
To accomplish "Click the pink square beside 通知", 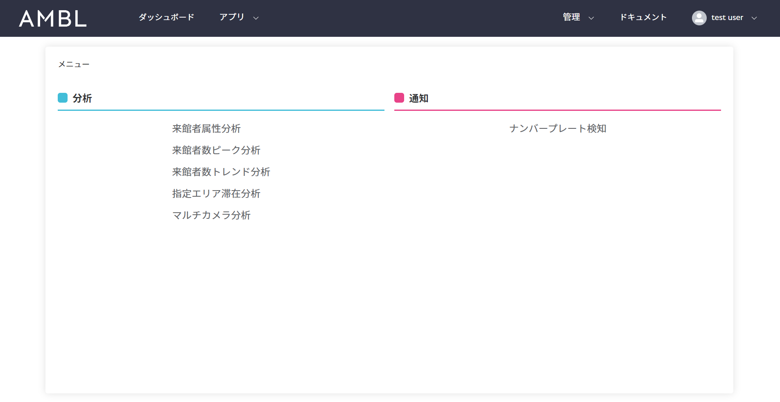I will coord(399,98).
